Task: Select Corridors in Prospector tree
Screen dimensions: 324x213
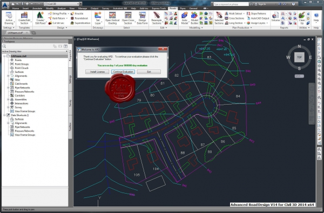Action: [20, 95]
